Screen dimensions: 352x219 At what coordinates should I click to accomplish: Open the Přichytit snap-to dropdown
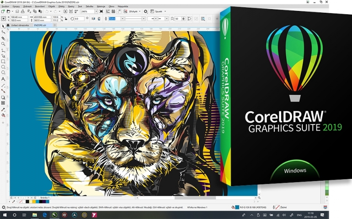pyautogui.click(x=139, y=11)
